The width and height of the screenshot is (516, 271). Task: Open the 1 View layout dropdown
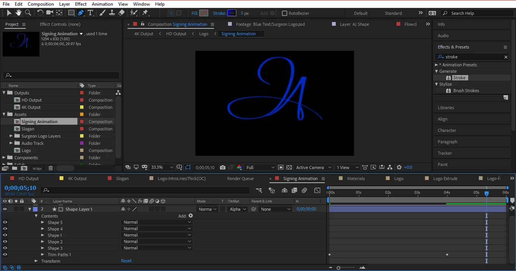347,167
